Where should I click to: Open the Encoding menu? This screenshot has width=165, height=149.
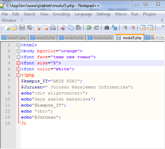click(x=61, y=14)
